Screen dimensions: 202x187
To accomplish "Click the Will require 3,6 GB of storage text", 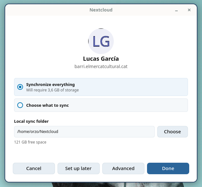I will tap(52, 90).
